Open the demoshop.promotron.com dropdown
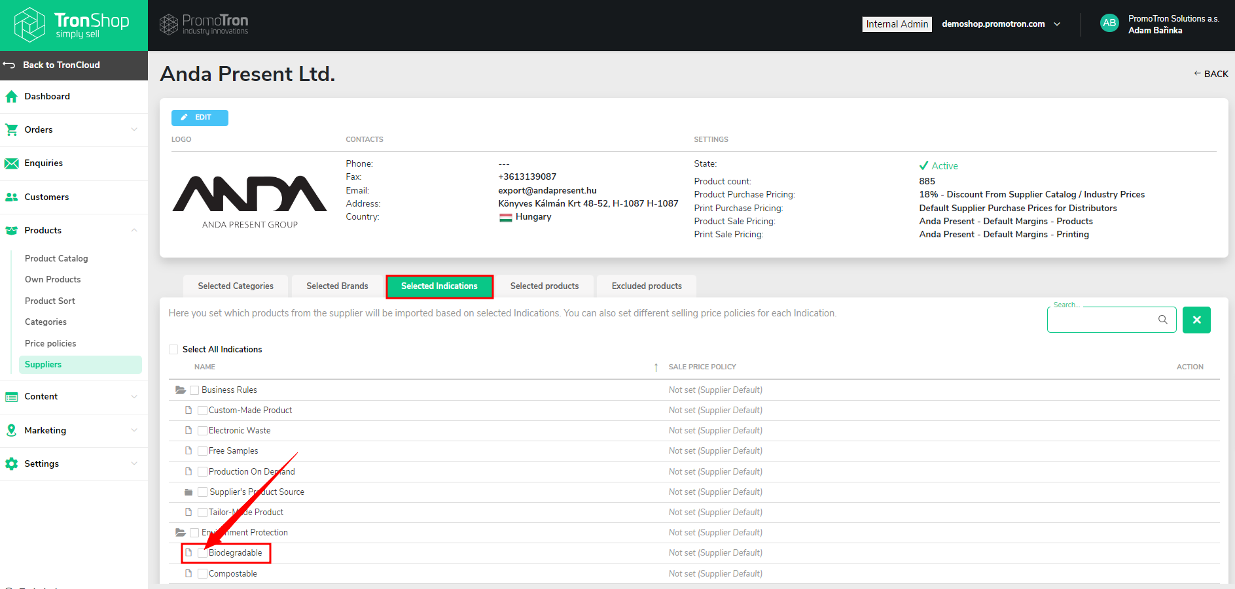This screenshot has width=1235, height=589. coord(1001,24)
